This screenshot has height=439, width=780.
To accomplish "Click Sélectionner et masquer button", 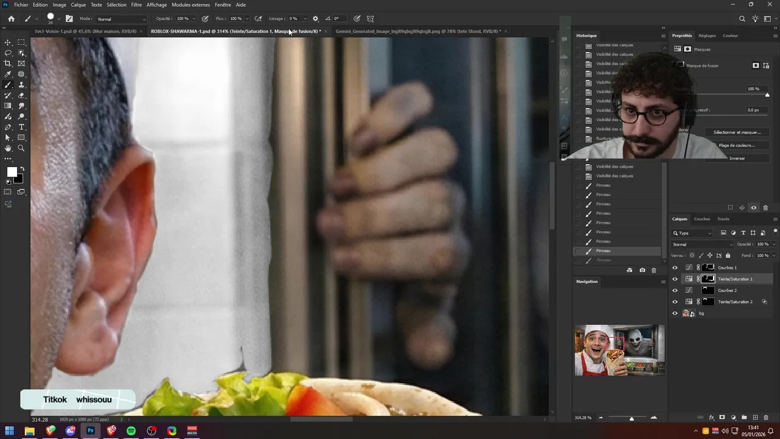I will [737, 132].
